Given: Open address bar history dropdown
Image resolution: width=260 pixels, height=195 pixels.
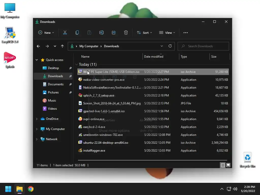Looking at the screenshot, I should point(162,46).
